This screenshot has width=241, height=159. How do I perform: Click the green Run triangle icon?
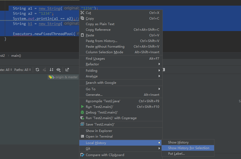coord(82,107)
